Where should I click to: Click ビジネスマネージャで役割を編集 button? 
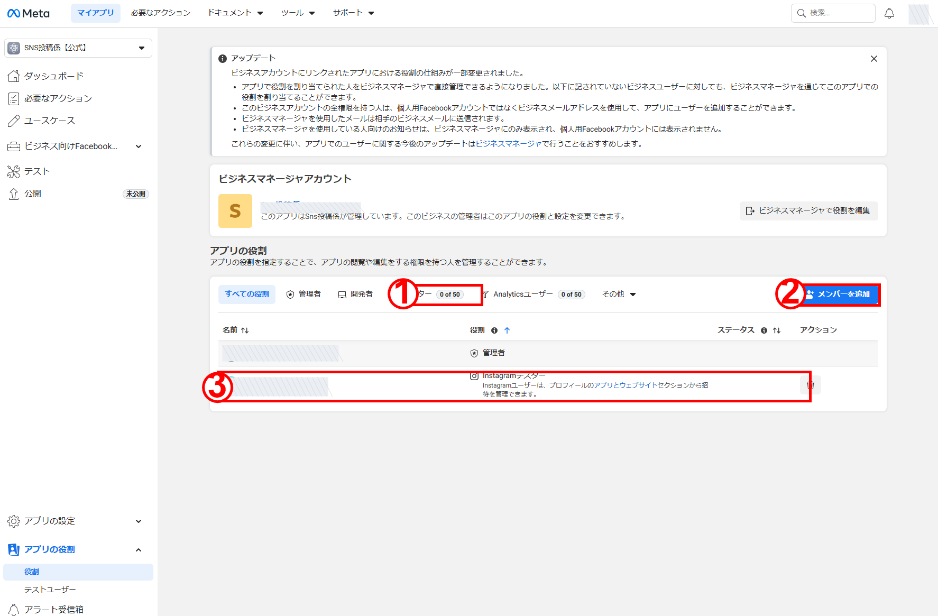[x=808, y=210]
